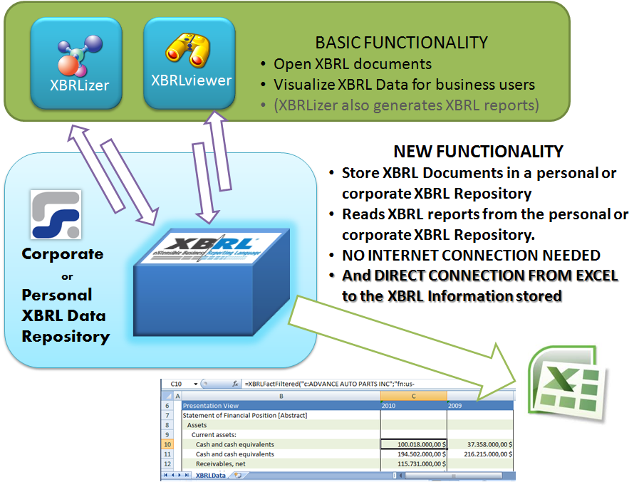Click cell value 115.731.000,00 $

414,463
